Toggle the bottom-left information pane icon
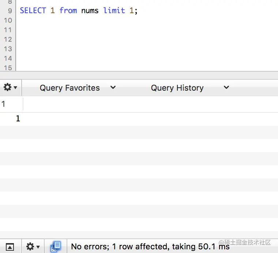The image size is (278, 253). (10, 247)
